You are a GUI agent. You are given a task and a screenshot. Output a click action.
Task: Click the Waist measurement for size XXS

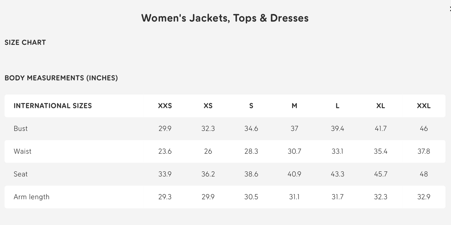point(165,152)
